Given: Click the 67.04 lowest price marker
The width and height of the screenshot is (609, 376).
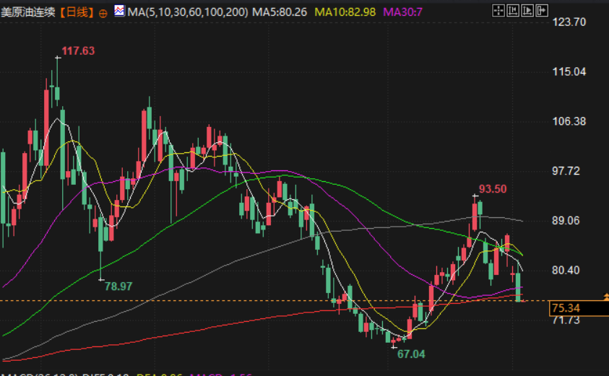Looking at the screenshot, I should [x=411, y=354].
